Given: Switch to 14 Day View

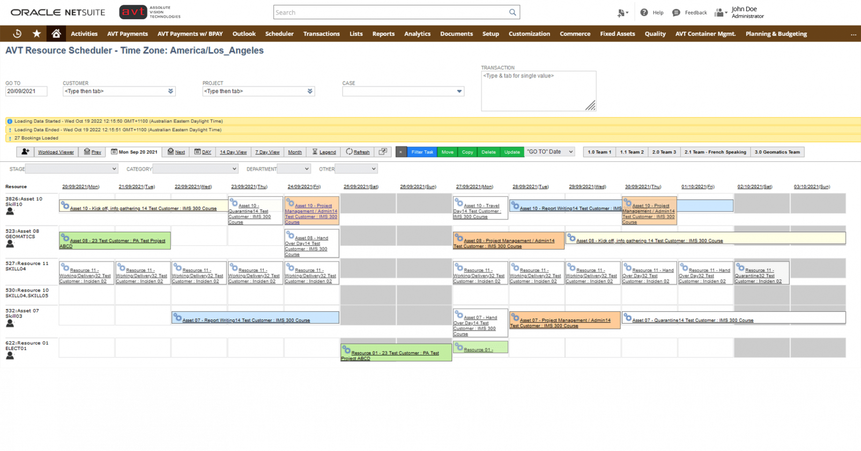Looking at the screenshot, I should (233, 152).
